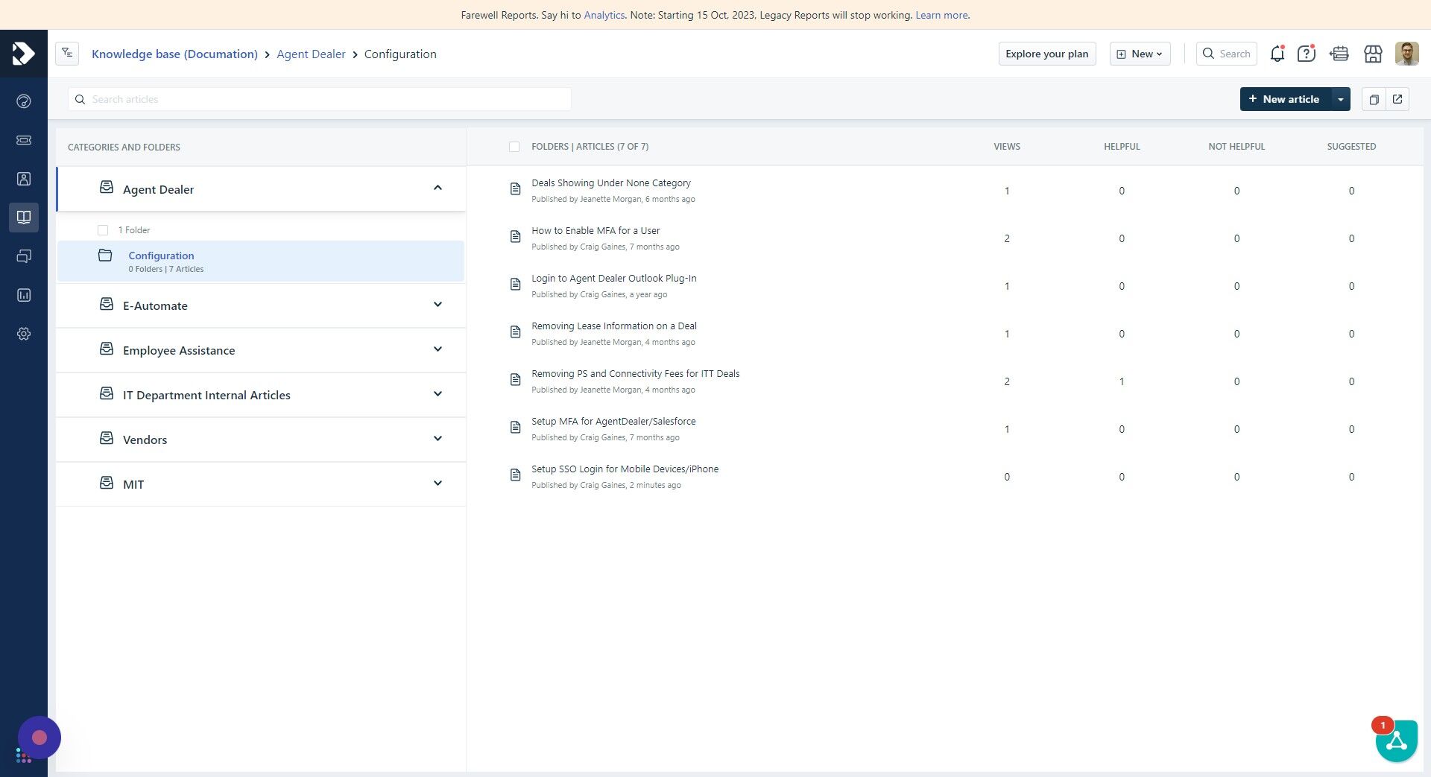Expand the E-Automate category
The height and width of the screenshot is (777, 1431).
coord(437,304)
